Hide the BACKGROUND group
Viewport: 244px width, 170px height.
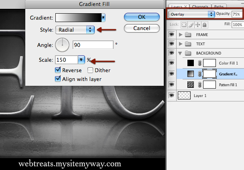tap(171, 53)
